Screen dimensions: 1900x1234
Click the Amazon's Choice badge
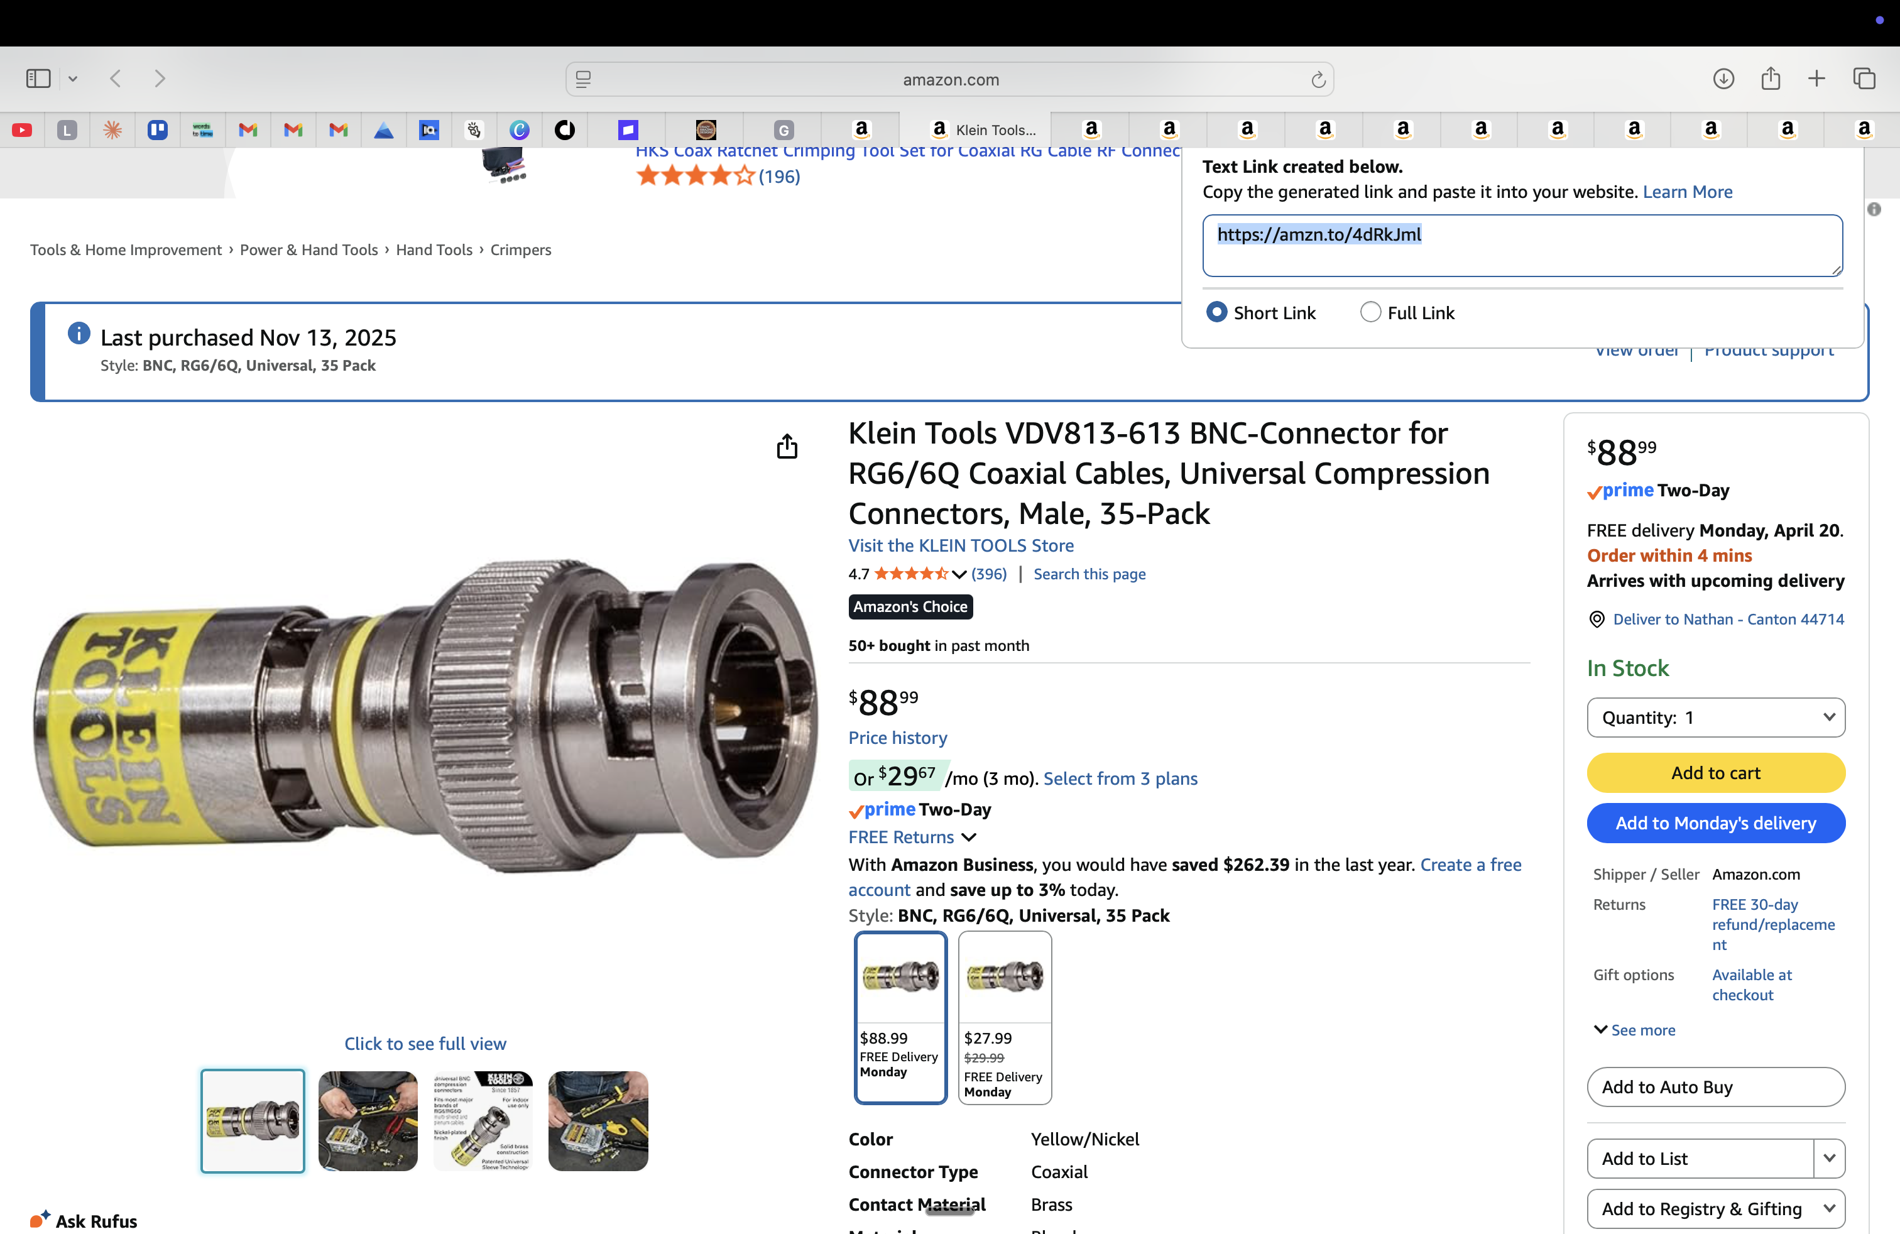(910, 606)
